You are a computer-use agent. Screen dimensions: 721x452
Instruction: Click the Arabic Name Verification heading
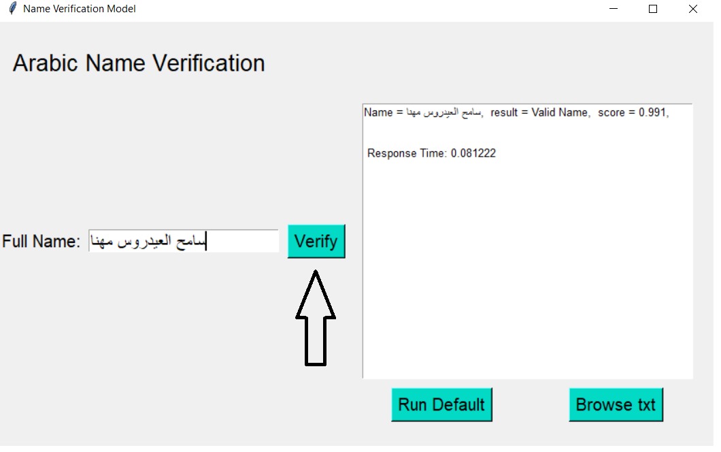click(x=138, y=63)
